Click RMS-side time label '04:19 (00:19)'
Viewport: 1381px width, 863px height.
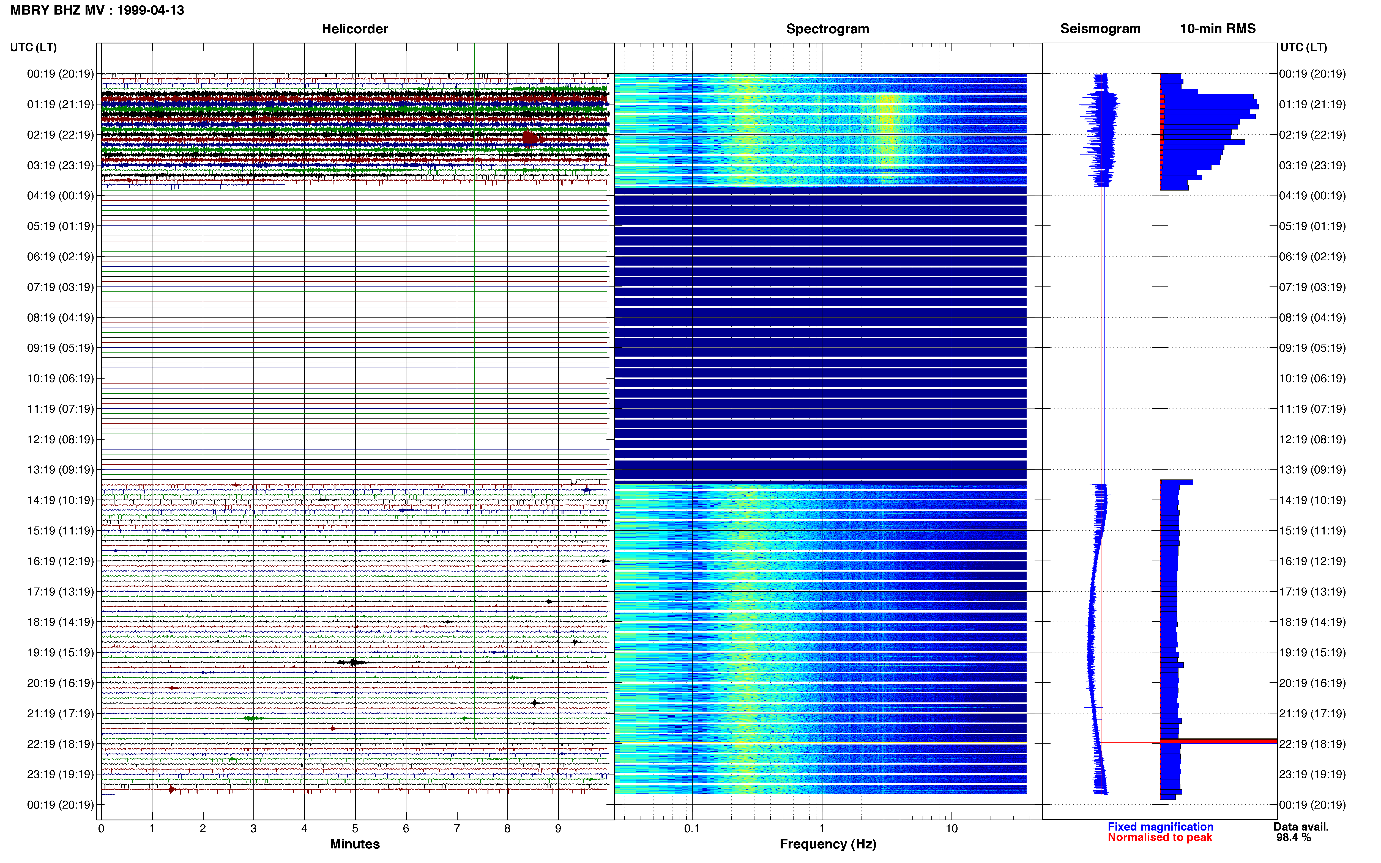[1312, 196]
